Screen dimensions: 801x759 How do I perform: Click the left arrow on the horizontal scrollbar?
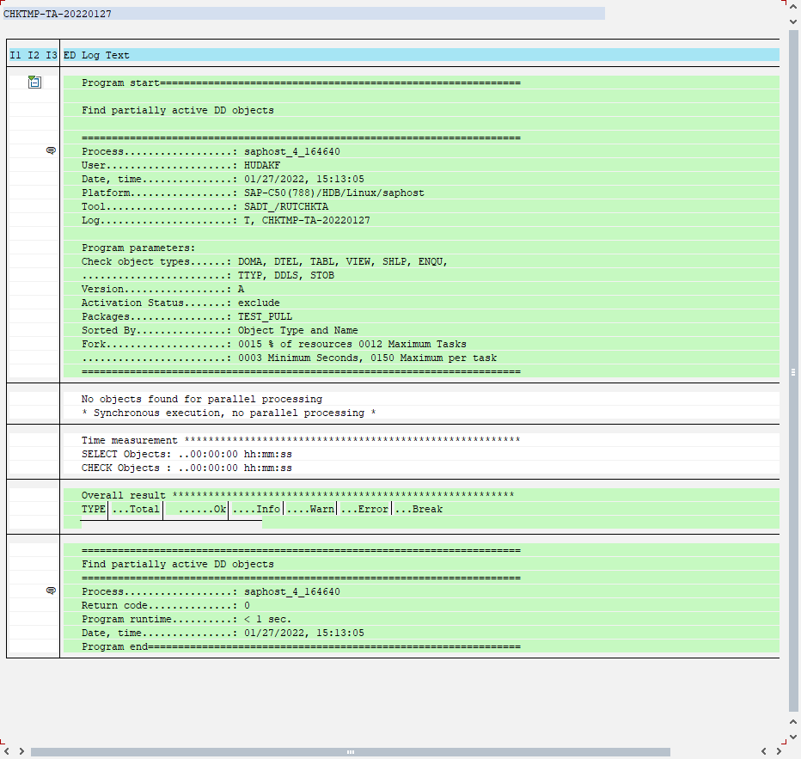[6, 750]
